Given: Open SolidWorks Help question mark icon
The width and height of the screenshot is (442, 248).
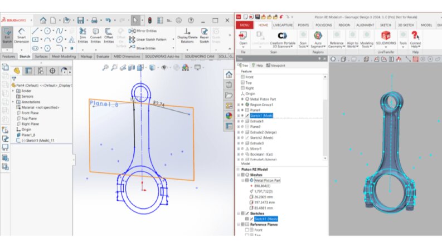Looking at the screenshot, I should (x=191, y=20).
